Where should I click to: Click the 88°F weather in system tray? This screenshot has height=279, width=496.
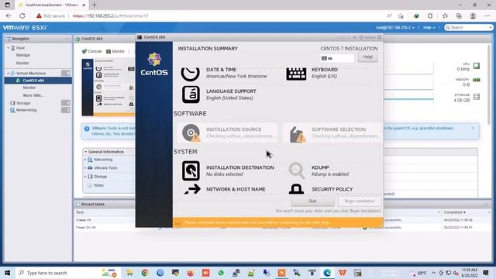(418, 273)
